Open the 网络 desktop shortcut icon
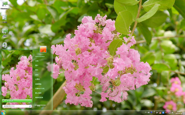185x115 pixels. point(5,33)
